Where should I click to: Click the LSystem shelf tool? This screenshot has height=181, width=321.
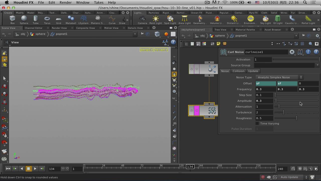coord(83,20)
